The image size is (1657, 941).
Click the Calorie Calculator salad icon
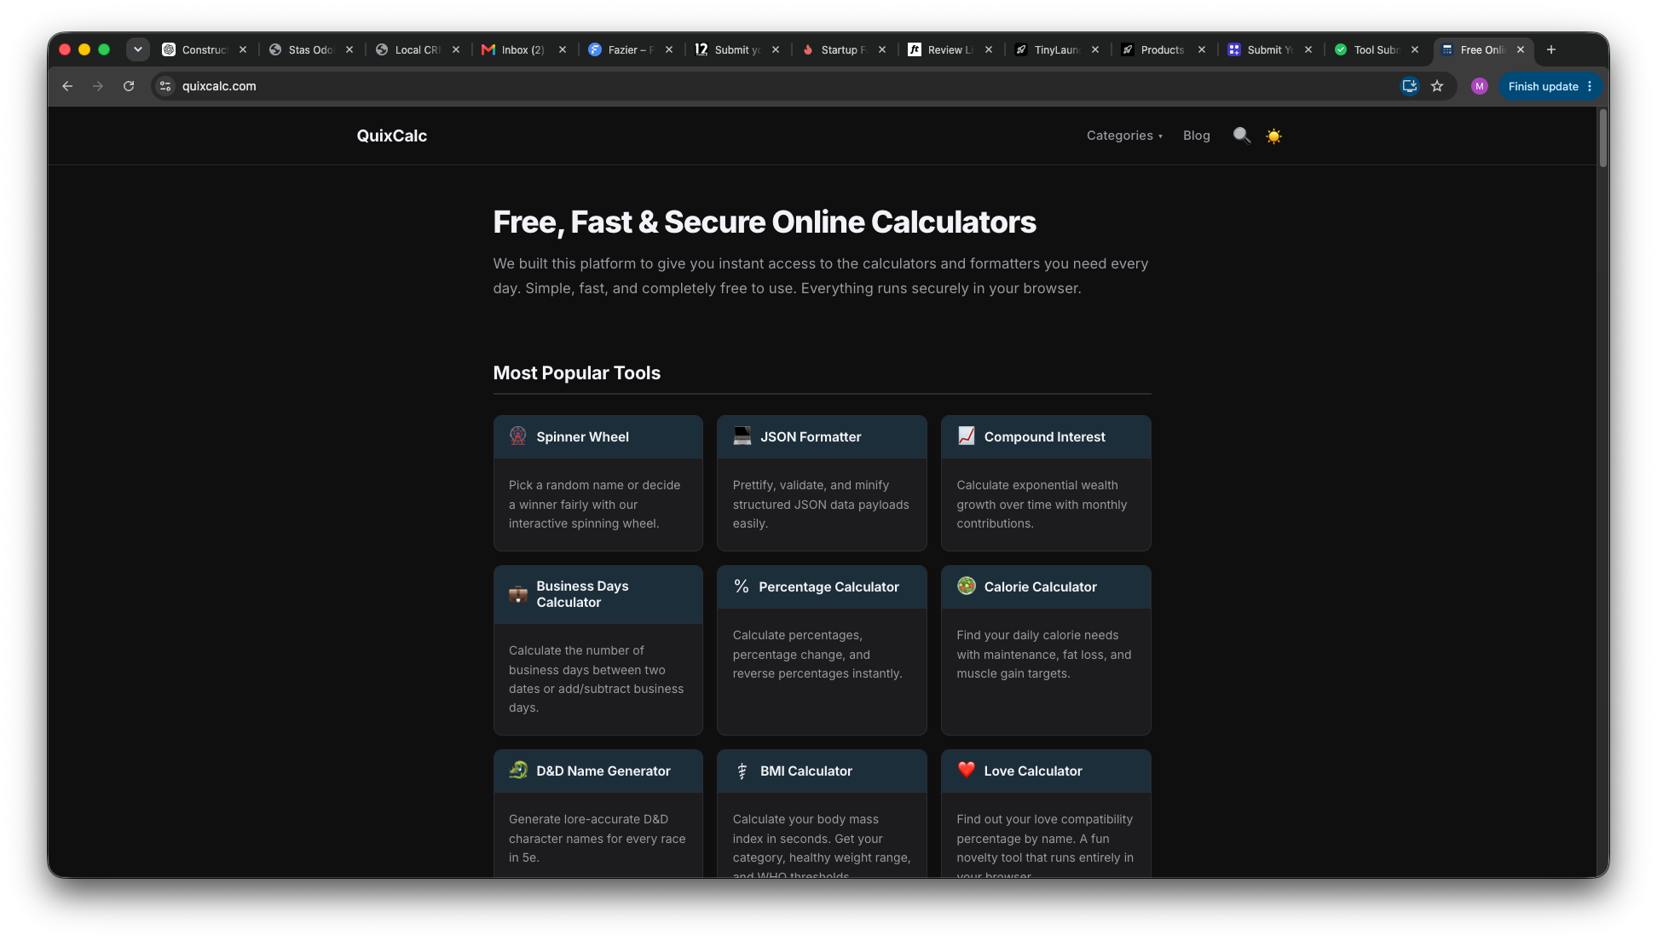coord(966,586)
